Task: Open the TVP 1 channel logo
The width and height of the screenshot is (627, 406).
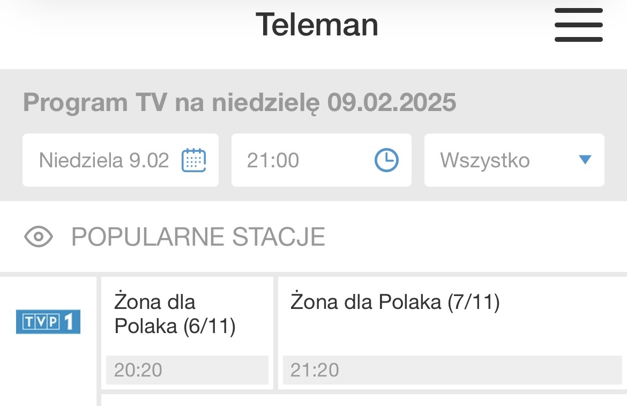Action: pos(48,322)
